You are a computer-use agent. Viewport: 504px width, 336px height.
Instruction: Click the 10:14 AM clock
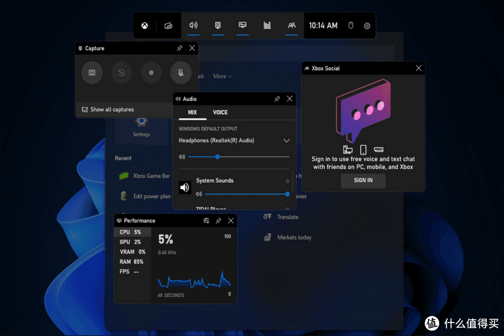323,26
